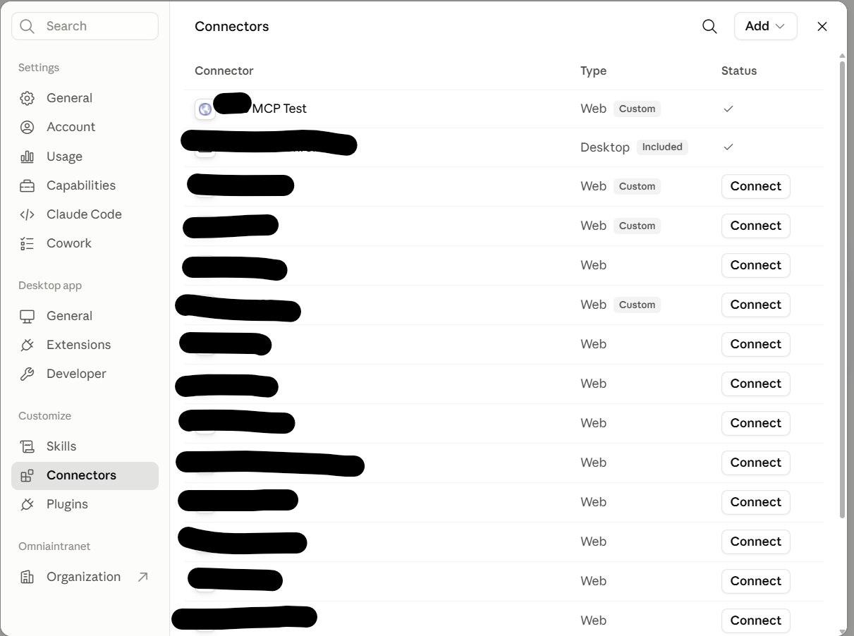
Task: Click the status checkmark for MCP Test
Action: point(728,109)
